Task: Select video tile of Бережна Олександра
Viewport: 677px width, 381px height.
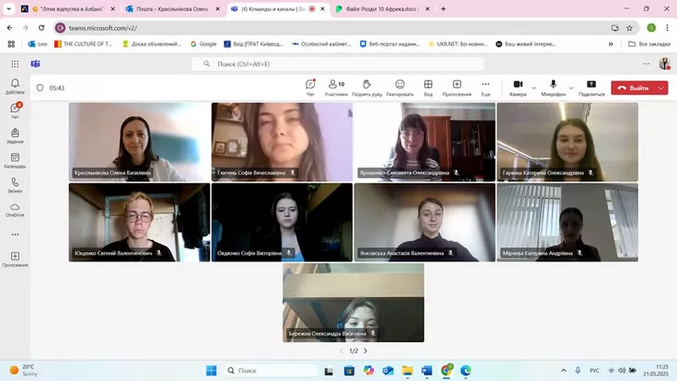Action: pos(353,302)
